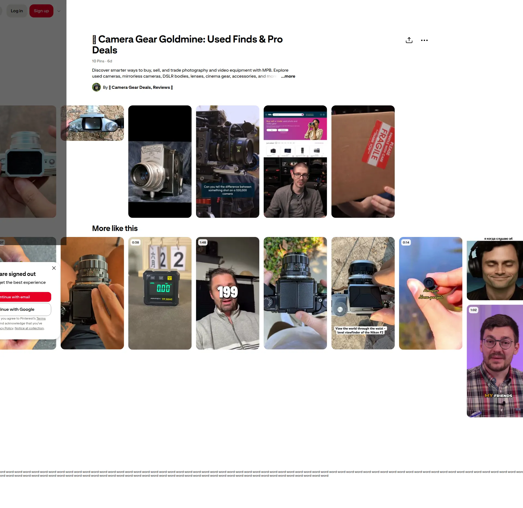Open the camera held on lap pin
This screenshot has height=508, width=523.
92,293
